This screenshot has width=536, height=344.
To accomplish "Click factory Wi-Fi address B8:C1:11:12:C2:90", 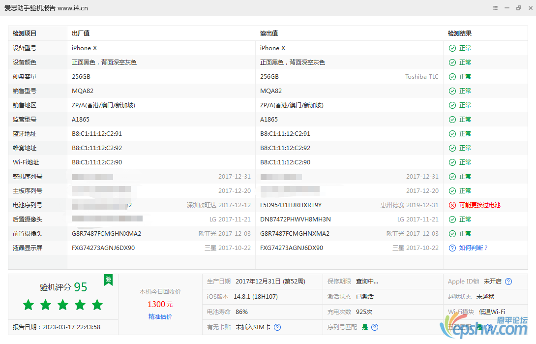I will click(x=97, y=162).
